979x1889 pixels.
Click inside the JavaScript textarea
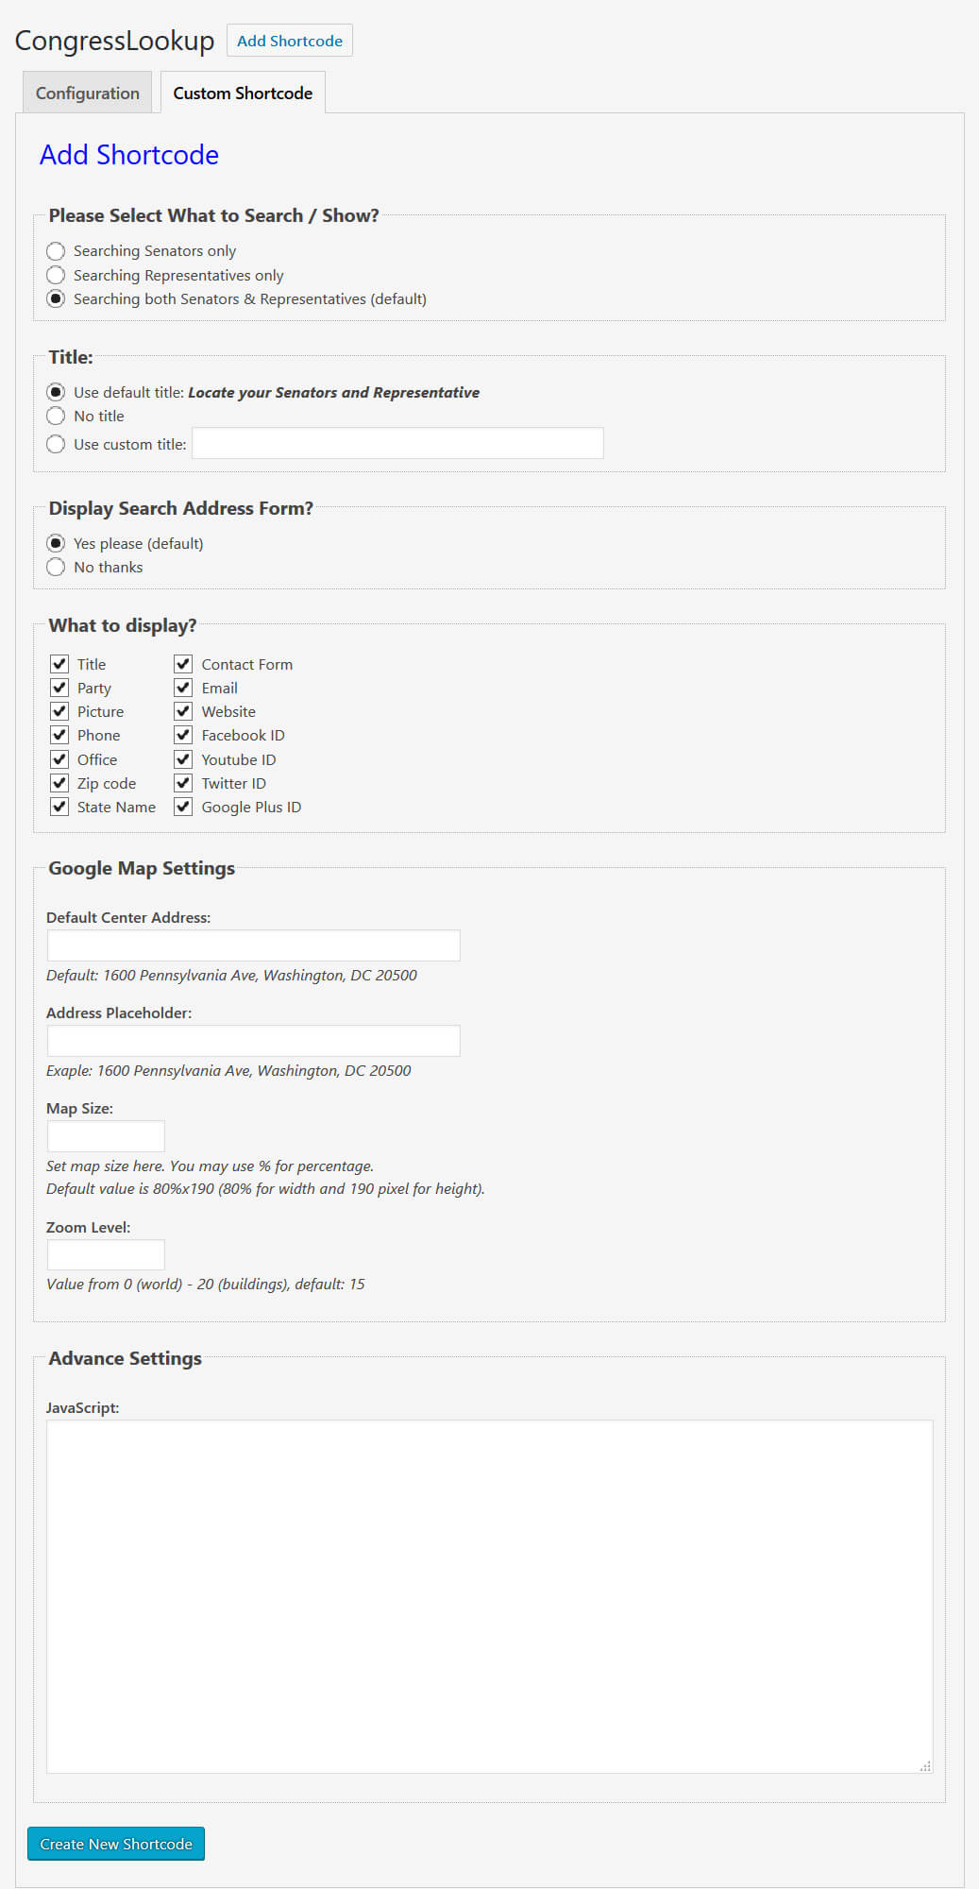[490, 1596]
